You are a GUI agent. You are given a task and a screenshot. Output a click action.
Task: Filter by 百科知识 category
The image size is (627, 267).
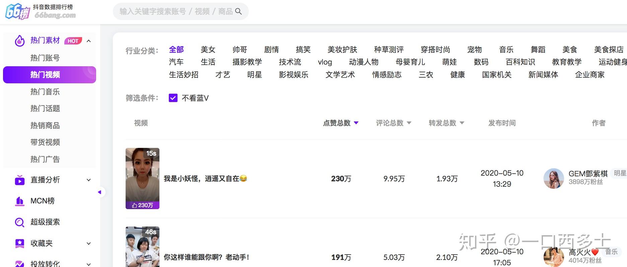520,62
